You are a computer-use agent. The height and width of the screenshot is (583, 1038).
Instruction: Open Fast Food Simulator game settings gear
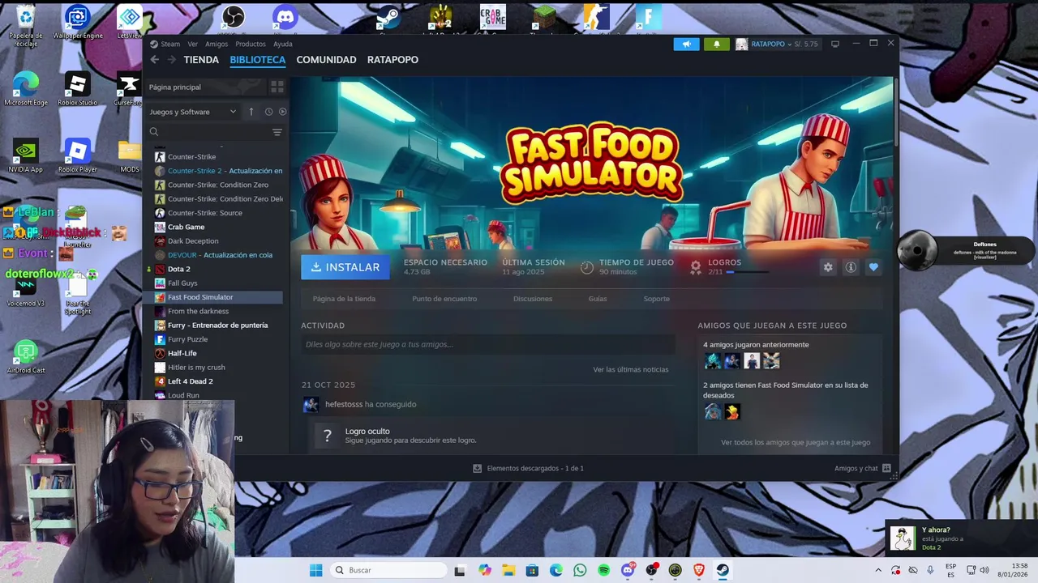(x=828, y=267)
